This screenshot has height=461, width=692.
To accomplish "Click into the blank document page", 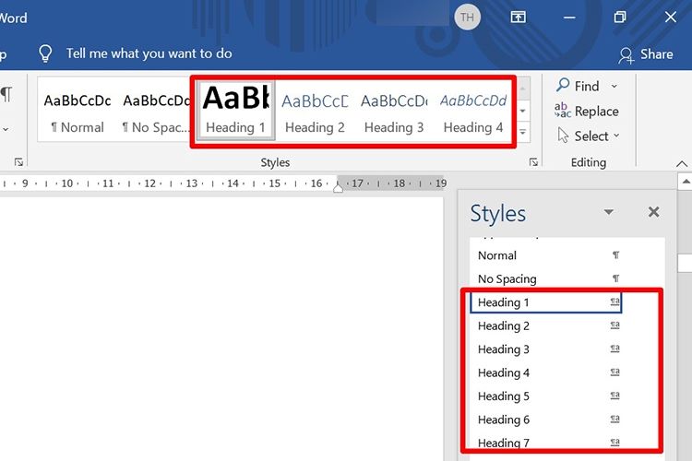I will (x=221, y=328).
